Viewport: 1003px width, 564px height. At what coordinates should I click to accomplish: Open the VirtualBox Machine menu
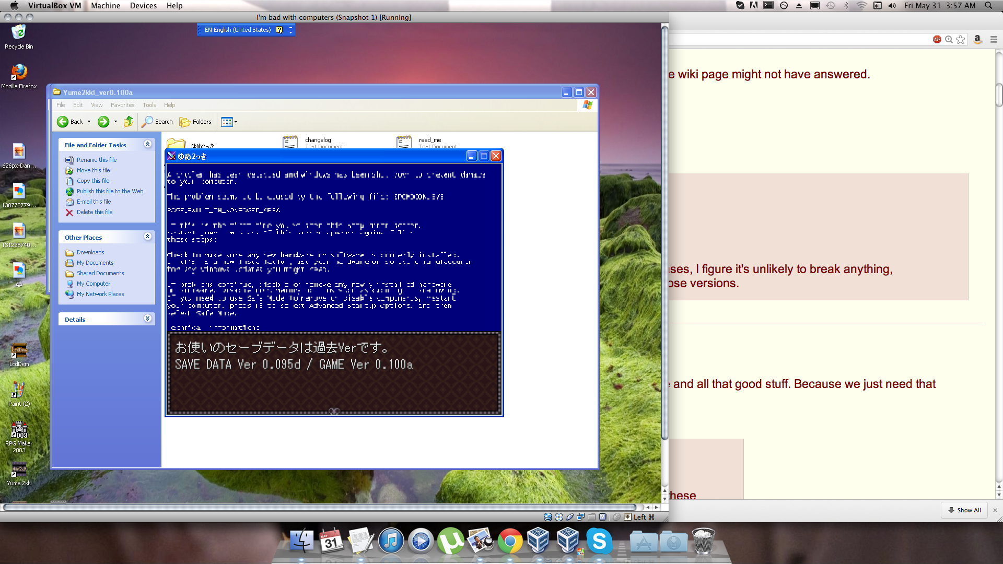(x=106, y=6)
